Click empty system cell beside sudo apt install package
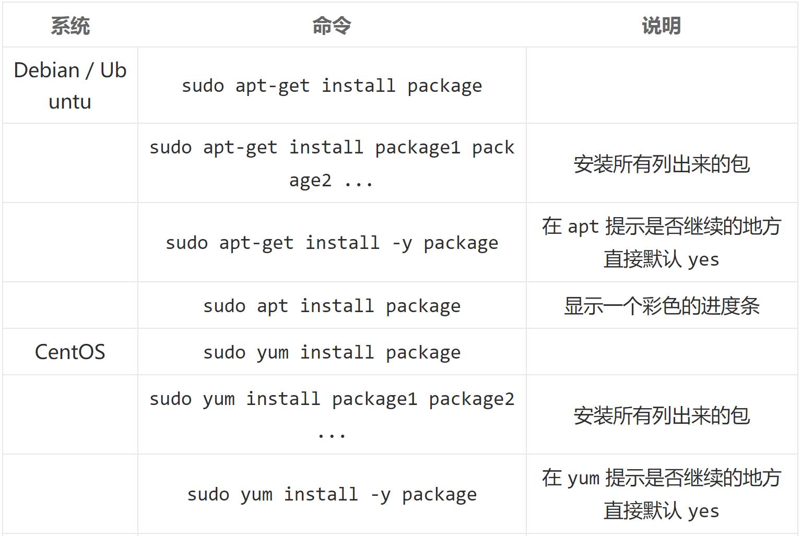 [70, 305]
